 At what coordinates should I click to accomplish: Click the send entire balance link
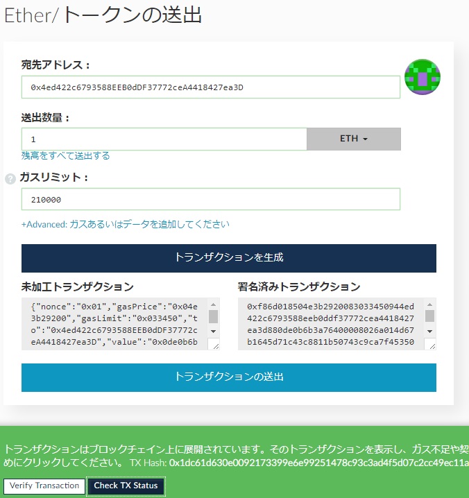click(65, 155)
